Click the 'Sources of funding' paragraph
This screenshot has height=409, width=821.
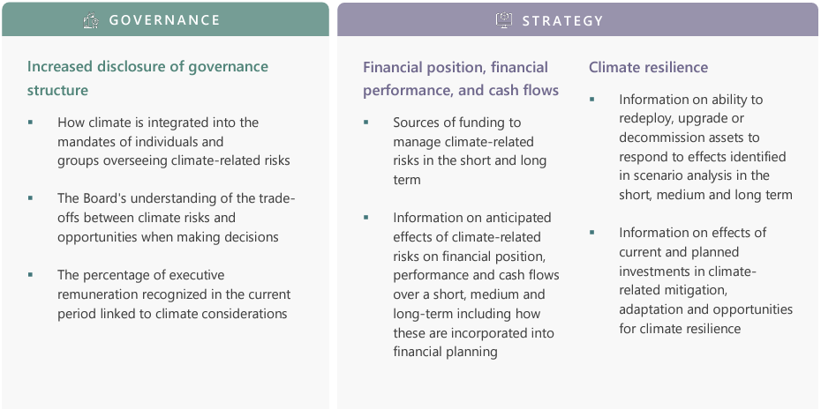tap(470, 151)
